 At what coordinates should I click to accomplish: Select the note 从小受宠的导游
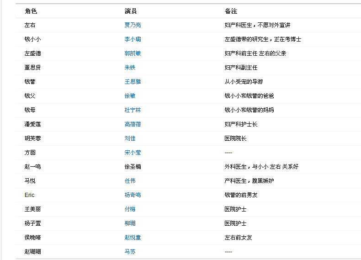[x=244, y=82]
